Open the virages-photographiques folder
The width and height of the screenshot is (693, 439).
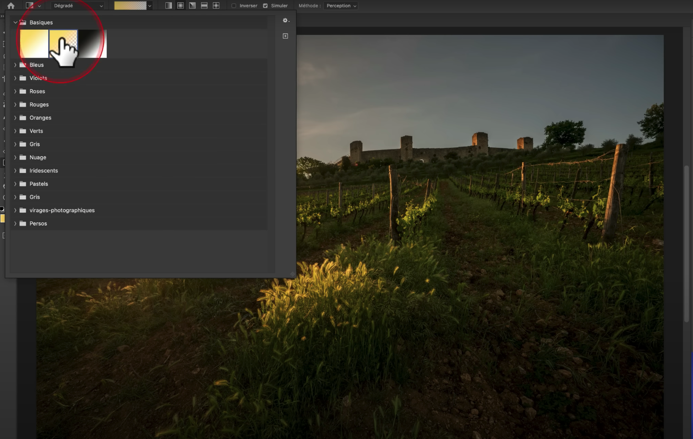(x=16, y=211)
